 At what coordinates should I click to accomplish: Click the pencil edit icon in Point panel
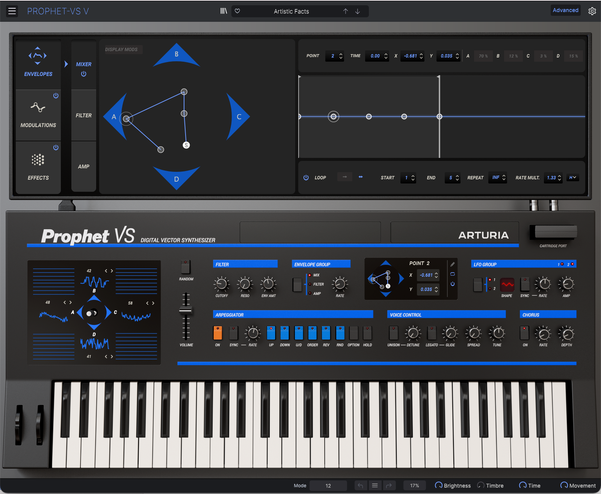click(x=453, y=264)
